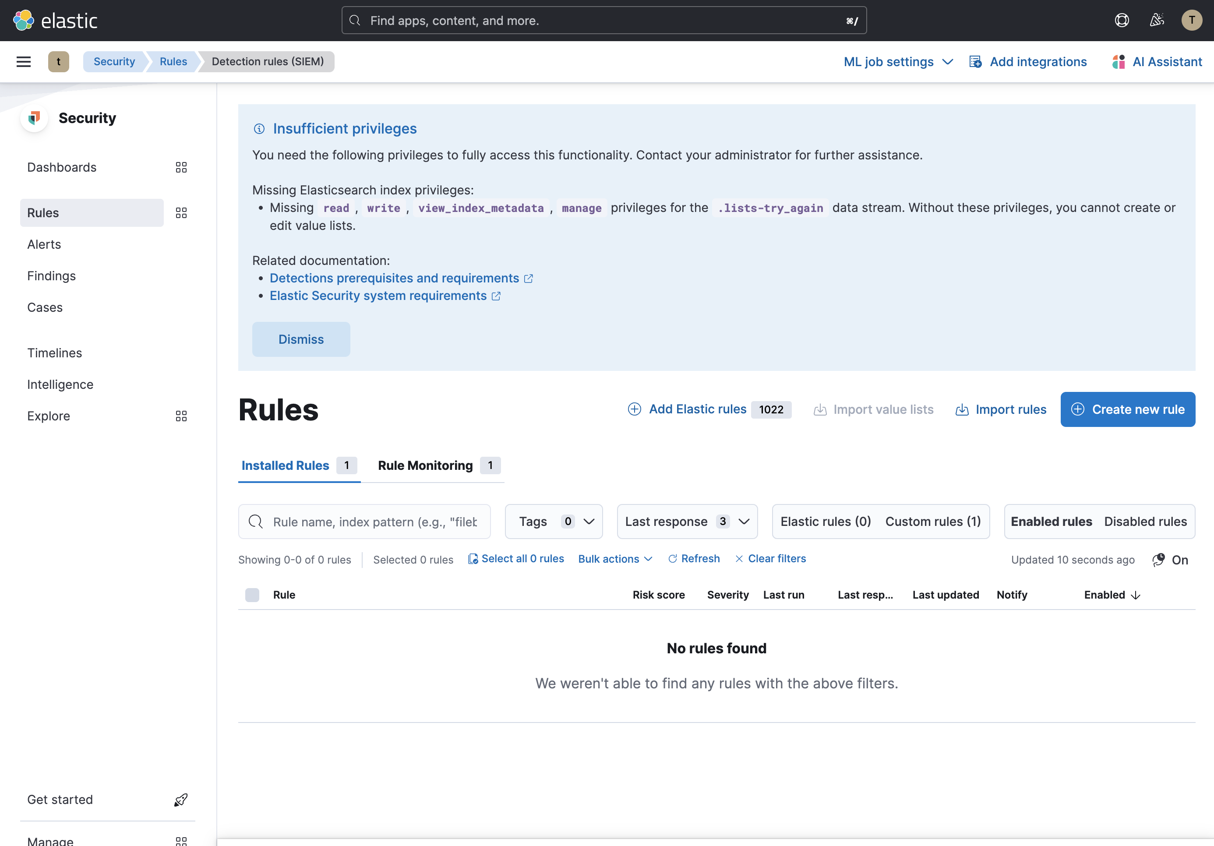Image resolution: width=1214 pixels, height=846 pixels.
Task: Open Explore submenu grid icon
Action: click(181, 416)
